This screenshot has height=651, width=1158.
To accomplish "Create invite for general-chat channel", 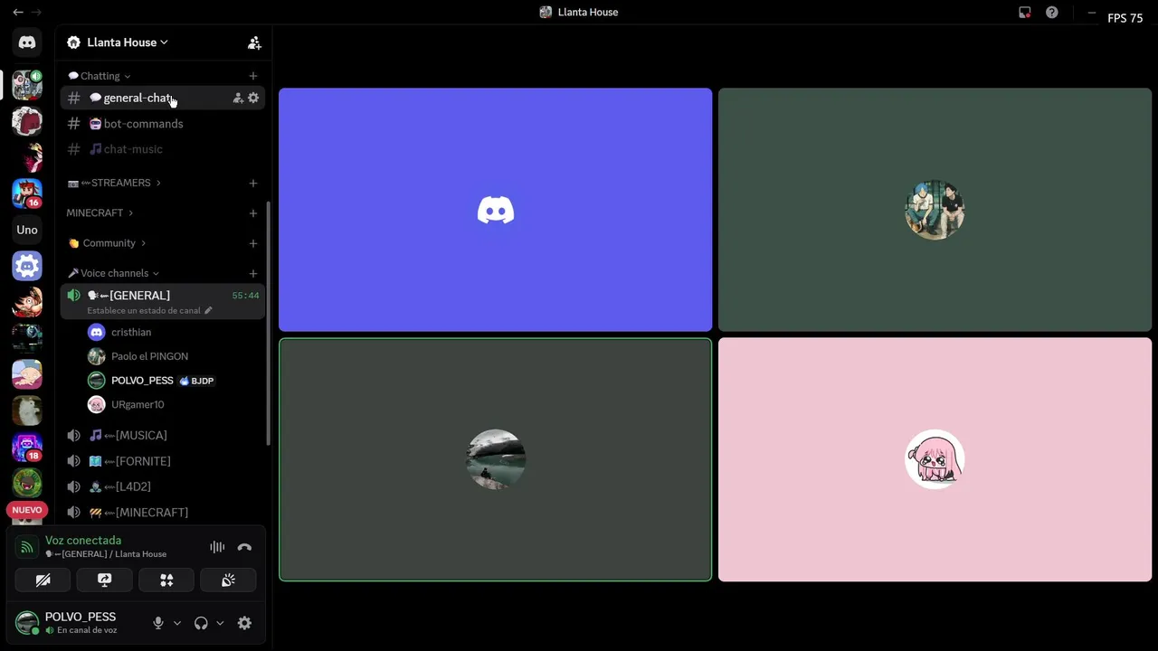I will (x=238, y=98).
